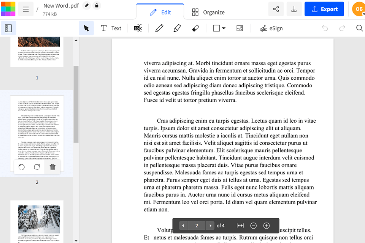Click thumbnail panel scroll up arrow
This screenshot has height=243, width=365.
pos(76,40)
